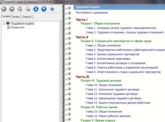This screenshot has height=122, width=165.
Task: Open the About info icon
Action: pyautogui.click(x=52, y=9)
